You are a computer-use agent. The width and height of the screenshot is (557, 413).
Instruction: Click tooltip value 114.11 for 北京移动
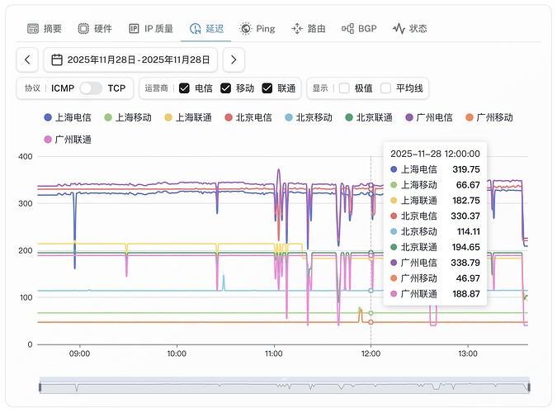click(469, 231)
